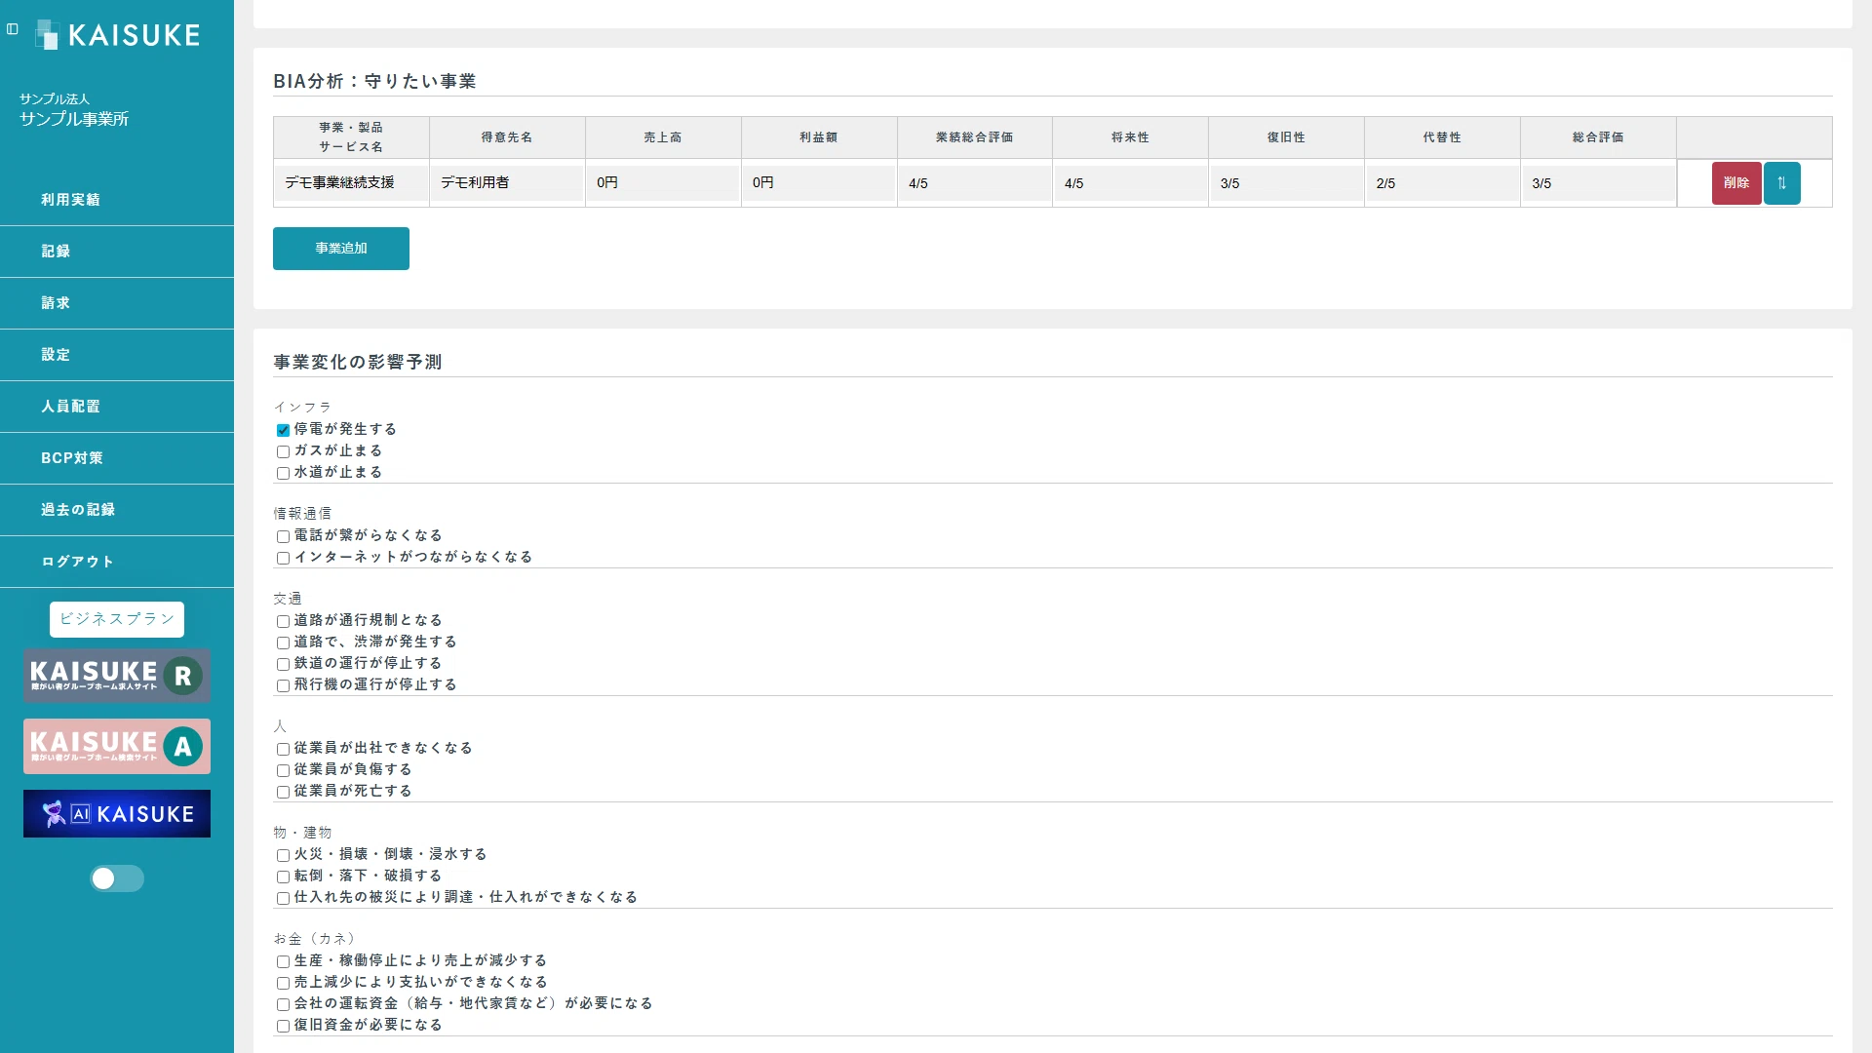
Task: Check 仕入れ先の被災により調達 checkbox
Action: [283, 898]
